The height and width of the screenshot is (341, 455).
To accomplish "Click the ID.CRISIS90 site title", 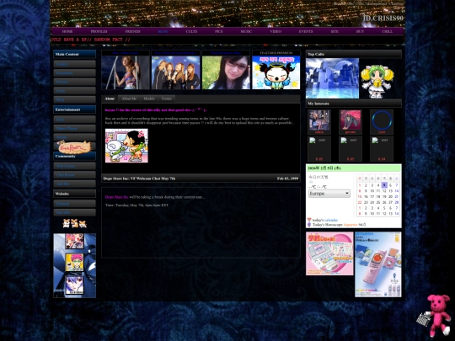I will [383, 19].
